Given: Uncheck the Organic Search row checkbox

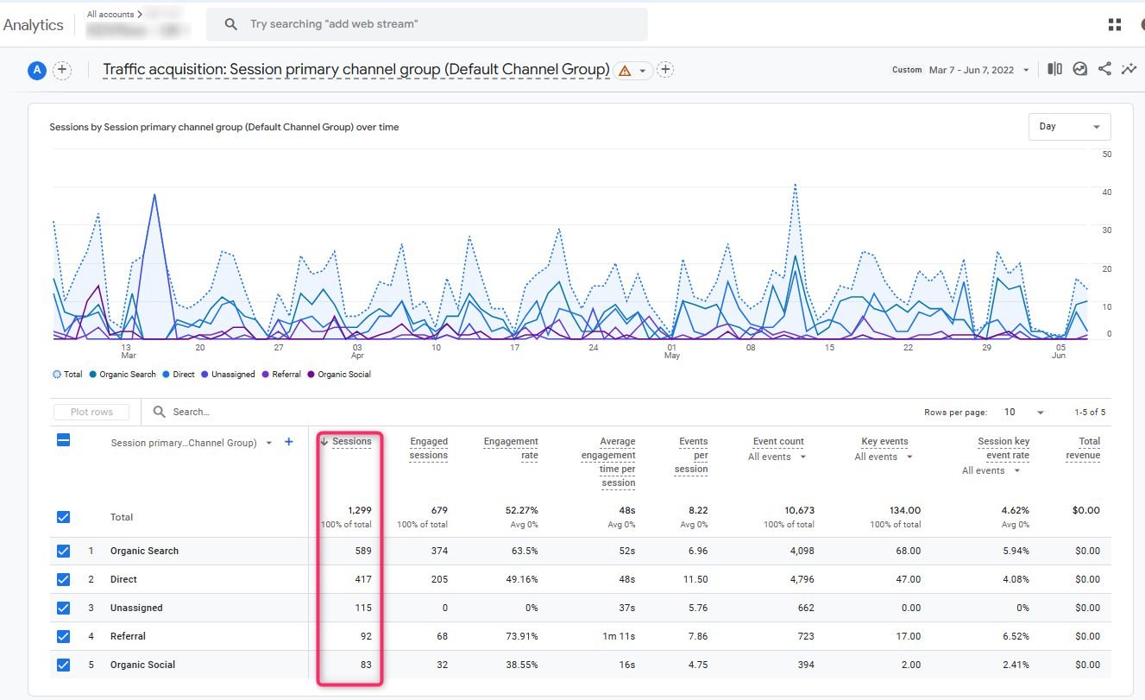Looking at the screenshot, I should (x=63, y=551).
